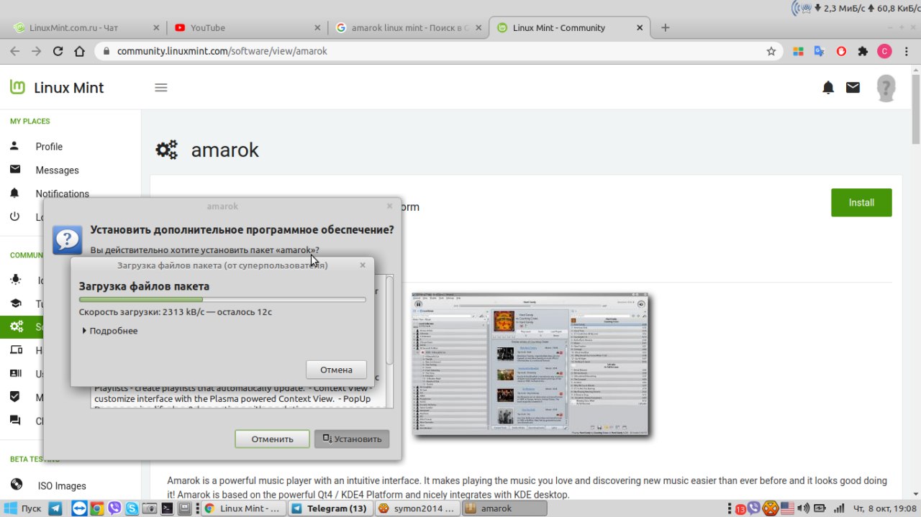Open the Telegram launcher icon in taskbar
Screen dimensions: 921x517
click(55, 508)
